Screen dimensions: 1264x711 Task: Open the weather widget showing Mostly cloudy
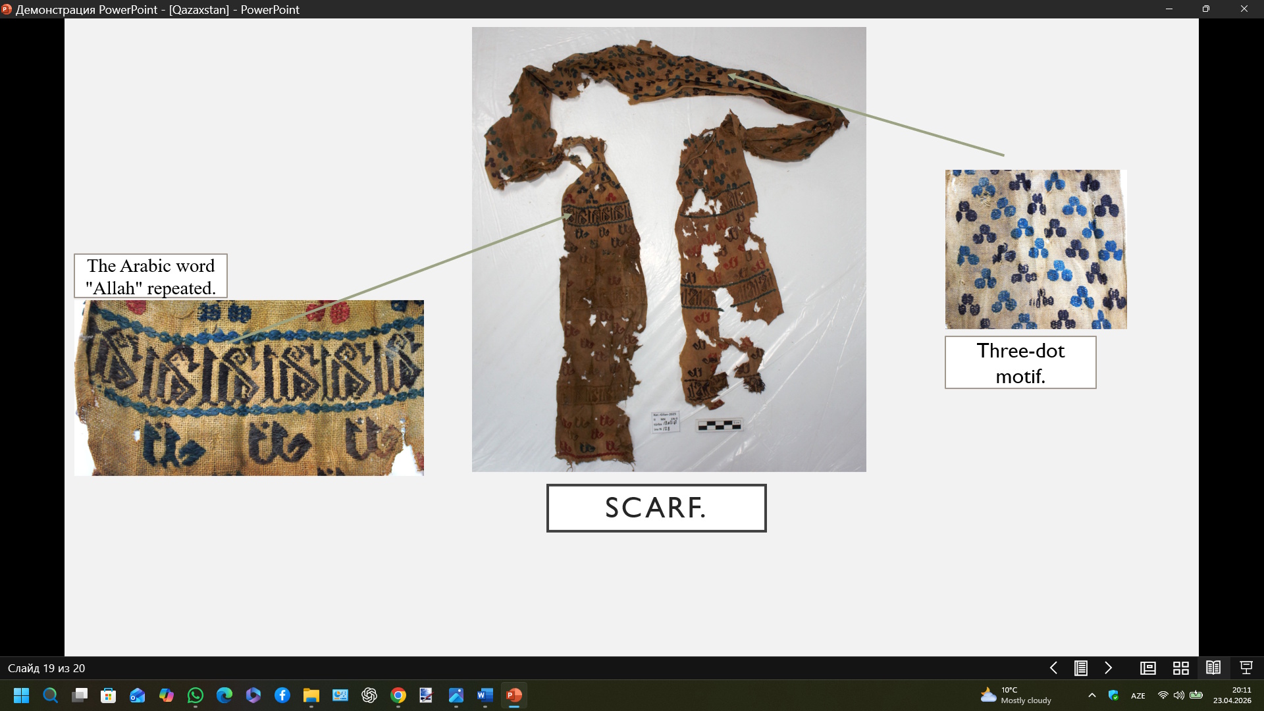pos(1016,695)
